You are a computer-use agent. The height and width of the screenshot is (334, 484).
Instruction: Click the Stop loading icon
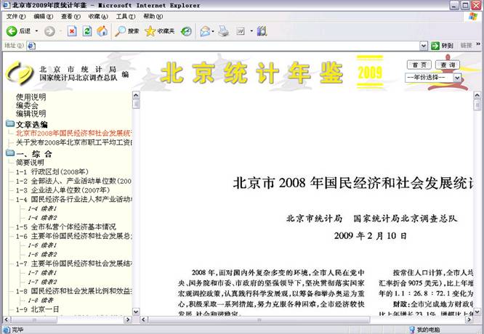[72, 31]
